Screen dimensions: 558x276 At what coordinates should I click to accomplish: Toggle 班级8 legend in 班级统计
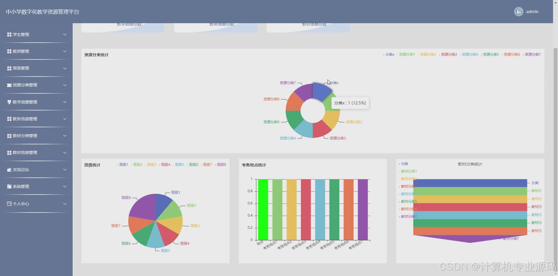pos(220,165)
